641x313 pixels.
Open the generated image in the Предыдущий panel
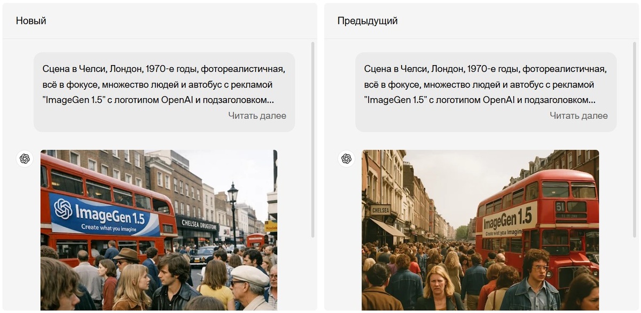[x=480, y=230]
